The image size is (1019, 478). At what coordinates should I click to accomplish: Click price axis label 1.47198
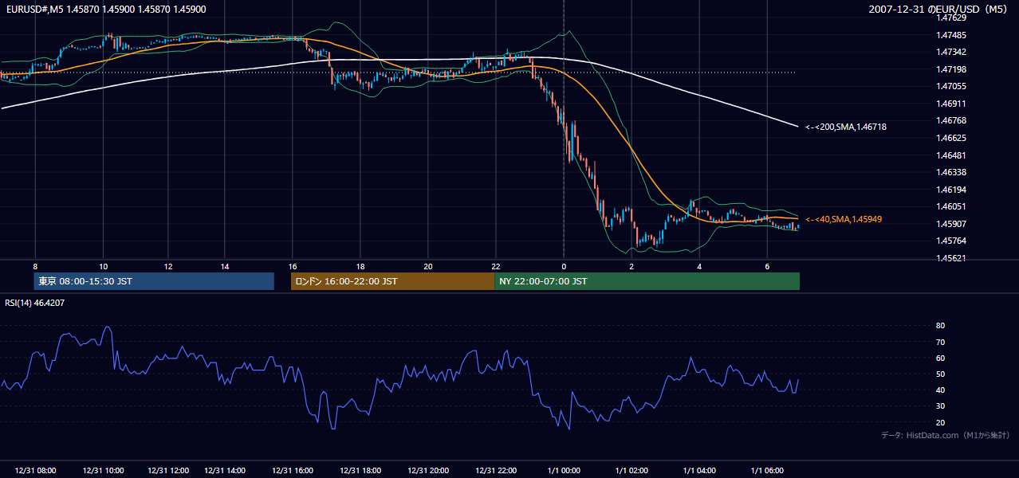point(951,69)
